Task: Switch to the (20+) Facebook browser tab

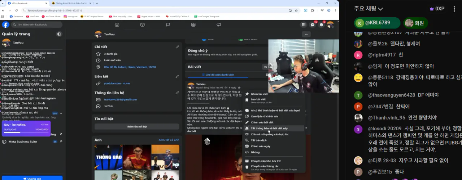Action: click(x=28, y=3)
